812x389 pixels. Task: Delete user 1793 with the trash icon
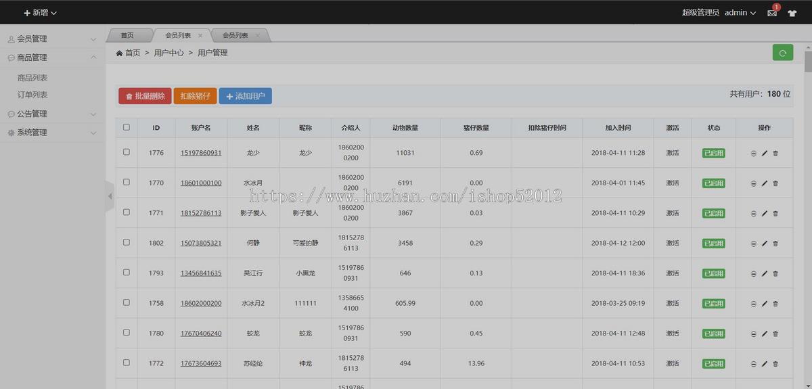coord(775,273)
